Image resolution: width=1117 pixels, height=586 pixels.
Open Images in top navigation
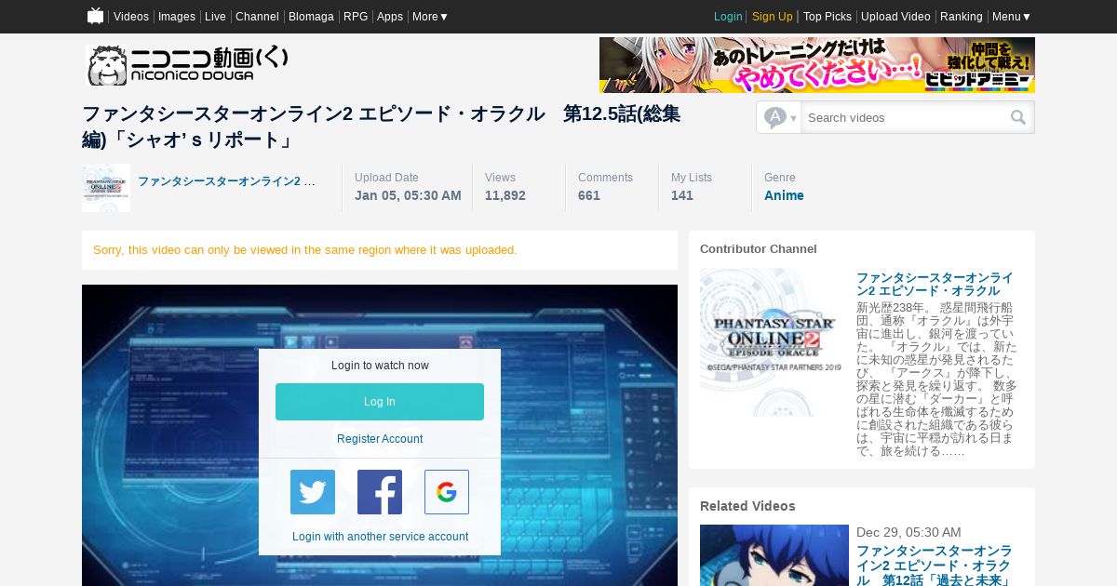pyautogui.click(x=177, y=17)
